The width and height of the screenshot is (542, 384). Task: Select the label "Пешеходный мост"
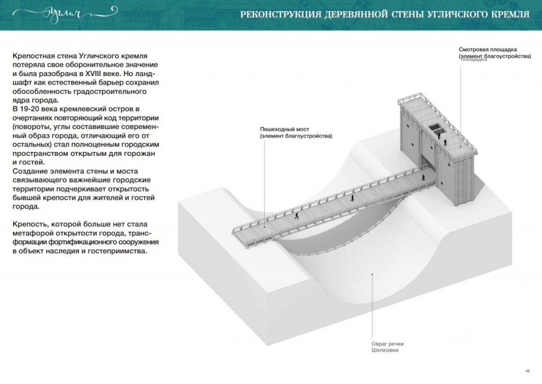click(284, 129)
